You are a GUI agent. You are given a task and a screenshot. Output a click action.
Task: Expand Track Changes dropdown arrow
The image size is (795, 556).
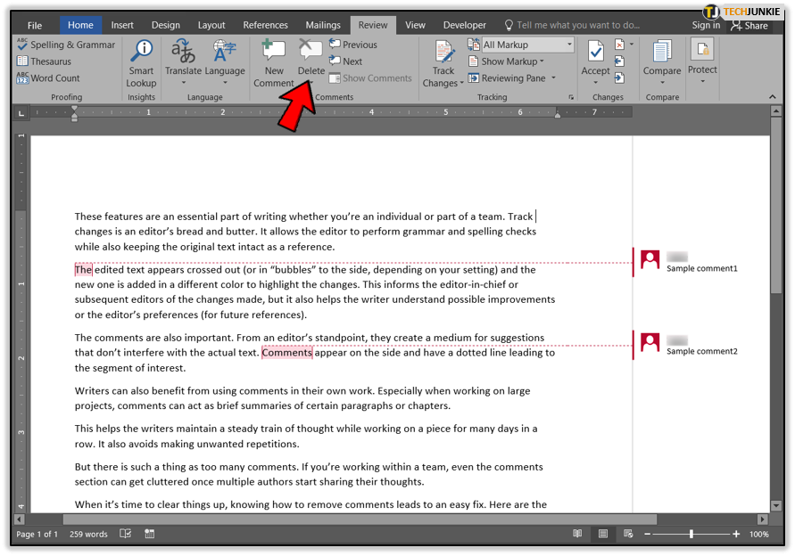click(x=462, y=83)
